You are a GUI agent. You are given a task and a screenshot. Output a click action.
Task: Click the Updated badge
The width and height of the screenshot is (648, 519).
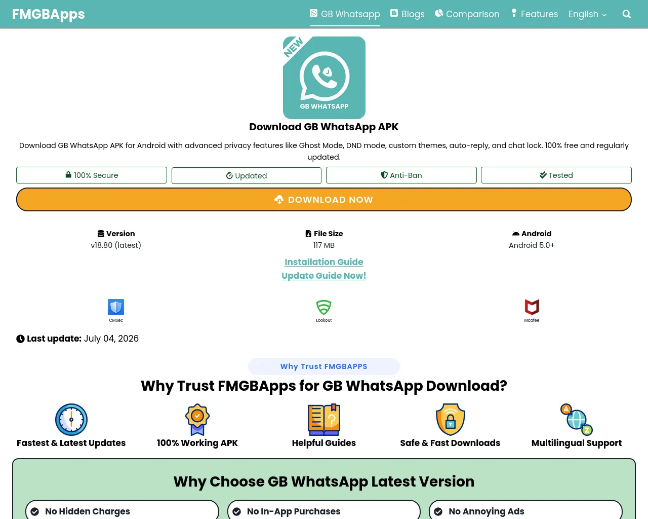click(247, 176)
